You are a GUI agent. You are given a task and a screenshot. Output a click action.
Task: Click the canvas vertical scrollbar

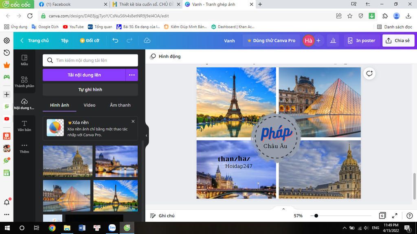click(x=414, y=186)
